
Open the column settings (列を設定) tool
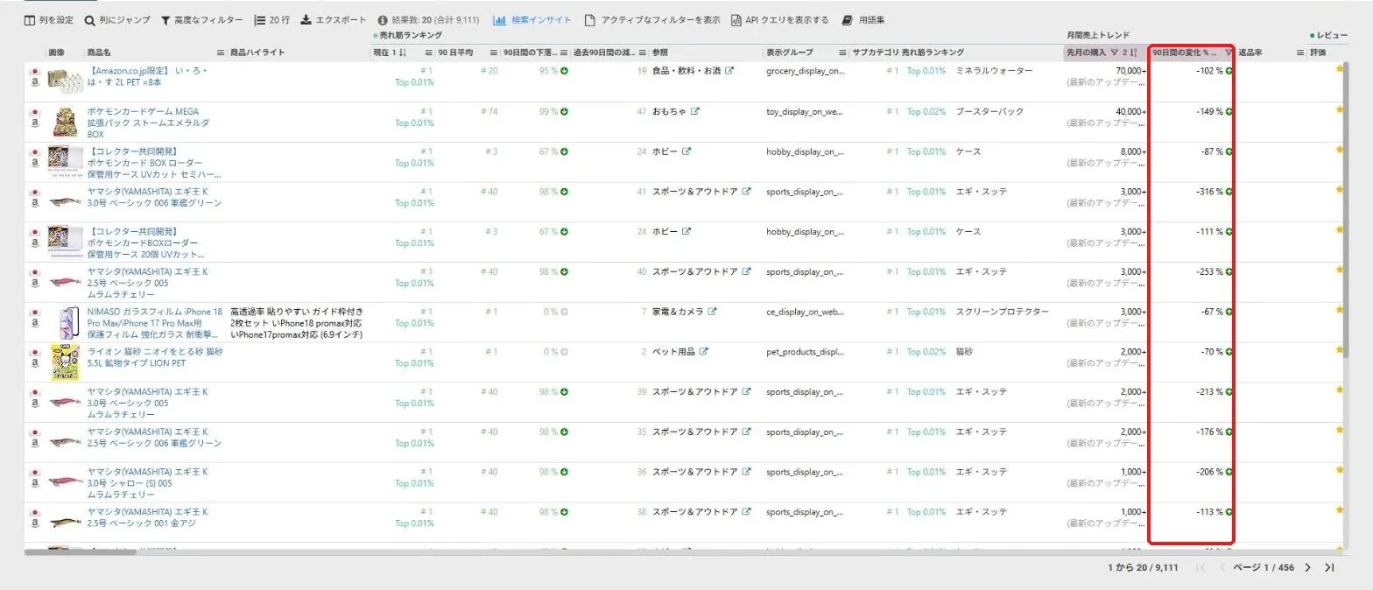pos(49,20)
